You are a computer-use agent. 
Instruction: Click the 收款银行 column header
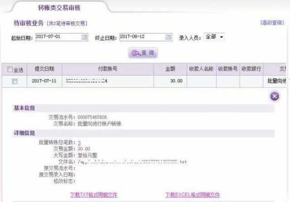click(x=251, y=69)
